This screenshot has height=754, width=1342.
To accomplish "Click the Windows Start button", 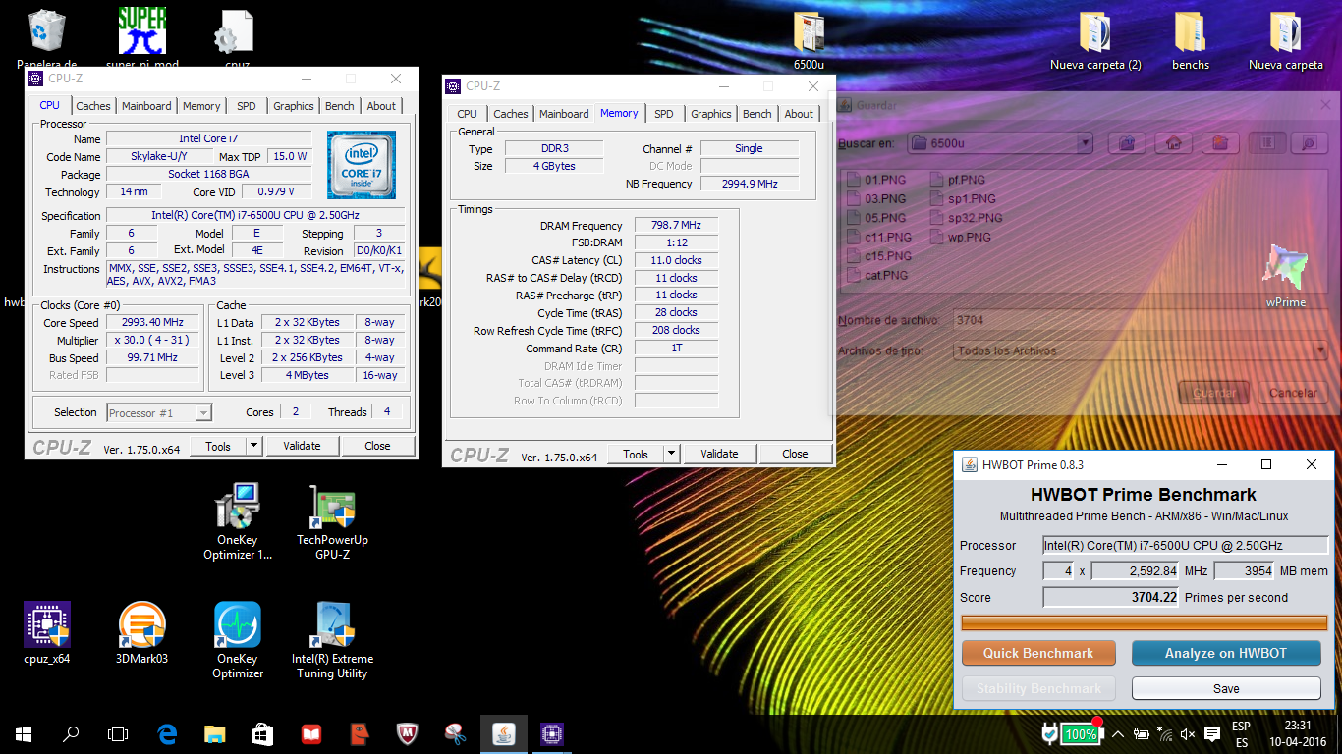I will click(x=24, y=733).
